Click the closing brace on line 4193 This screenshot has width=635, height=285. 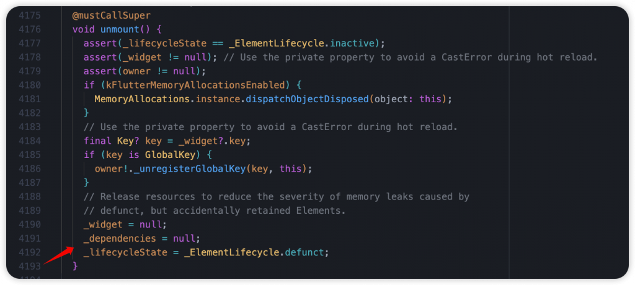(75, 266)
